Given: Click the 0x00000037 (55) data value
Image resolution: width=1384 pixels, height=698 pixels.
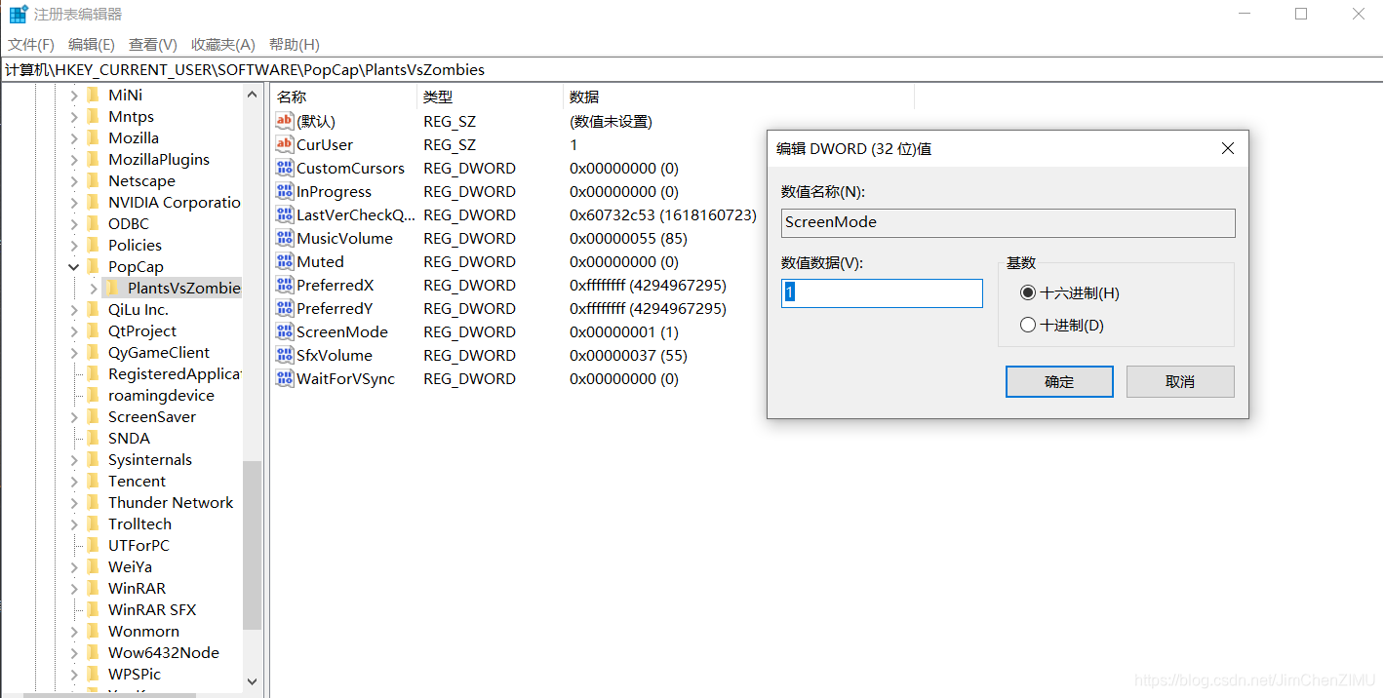Looking at the screenshot, I should click(x=628, y=355).
